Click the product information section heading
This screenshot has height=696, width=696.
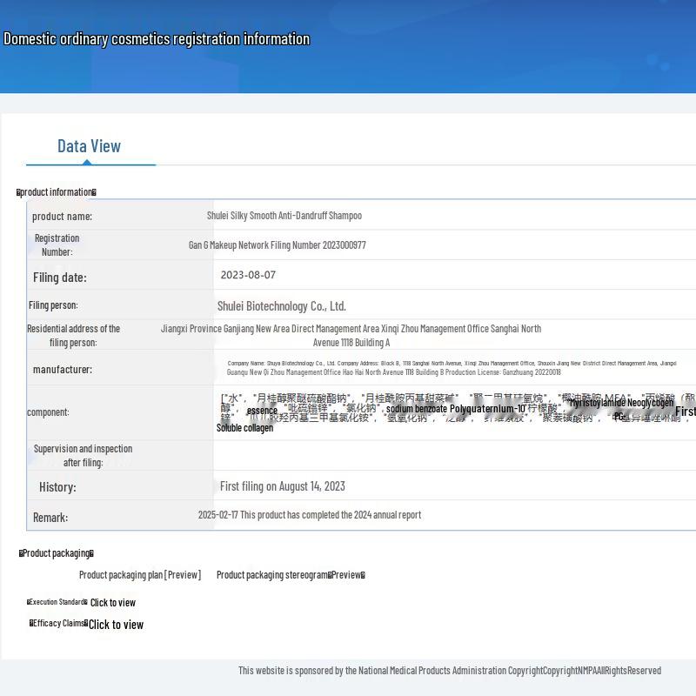(x=57, y=192)
